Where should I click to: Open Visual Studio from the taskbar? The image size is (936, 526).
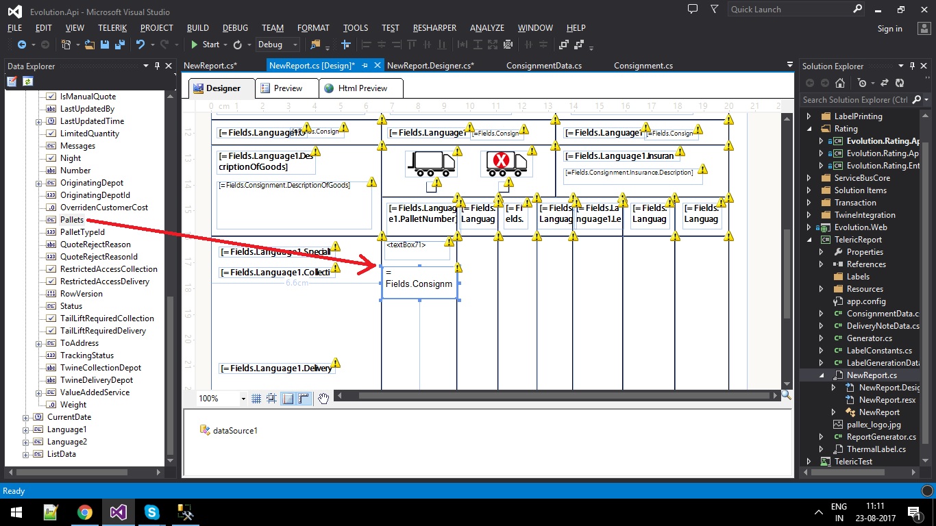(x=118, y=512)
